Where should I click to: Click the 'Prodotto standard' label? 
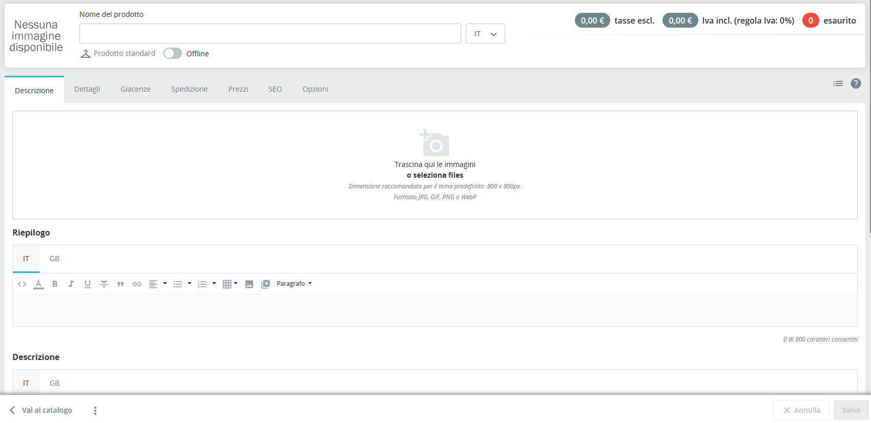[125, 53]
